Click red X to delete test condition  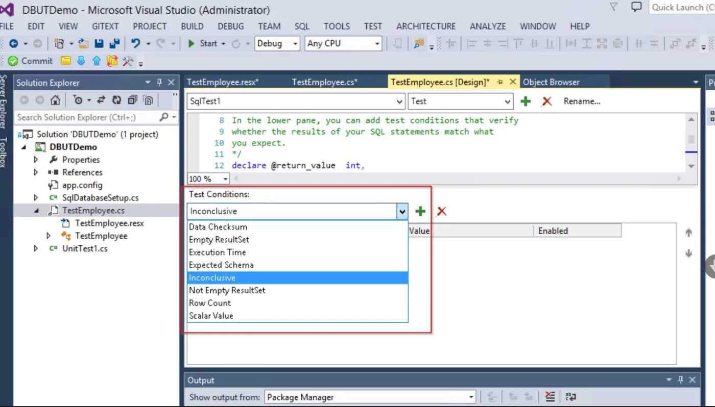(x=442, y=211)
